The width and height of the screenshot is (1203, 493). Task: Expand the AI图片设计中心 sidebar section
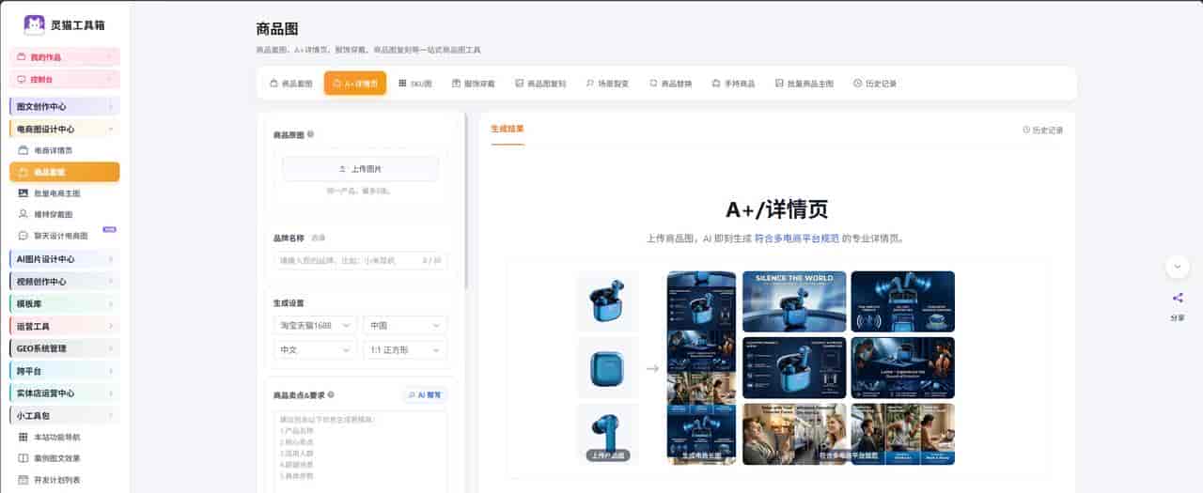click(65, 259)
